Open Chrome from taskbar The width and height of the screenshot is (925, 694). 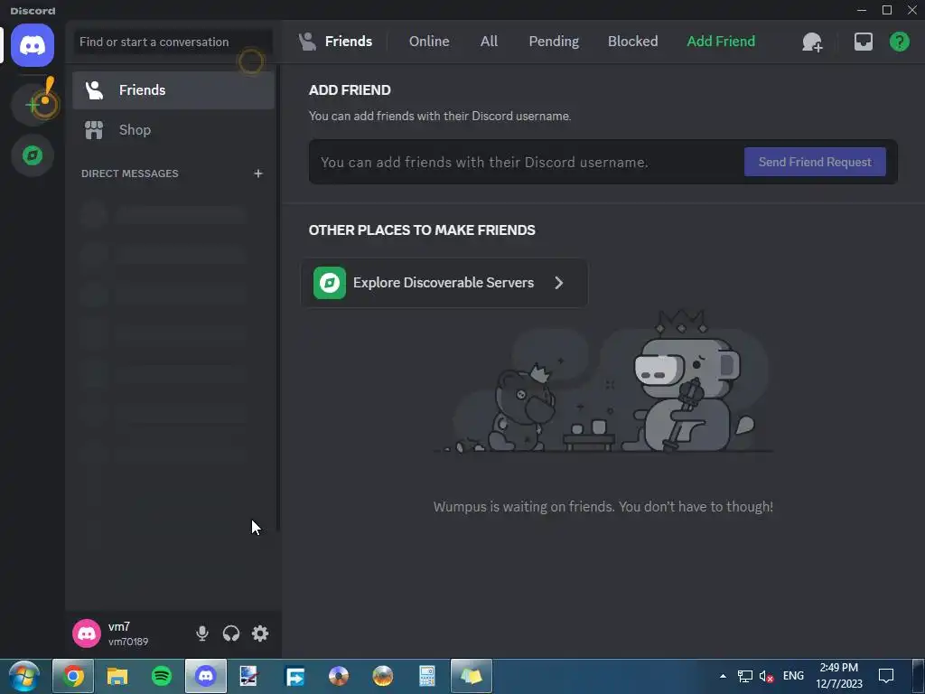point(73,676)
